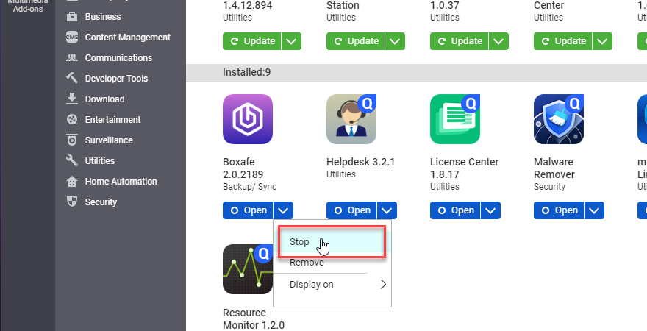Choose Remove from the Boxafe dropdown menu
647x331 pixels.
coord(307,263)
